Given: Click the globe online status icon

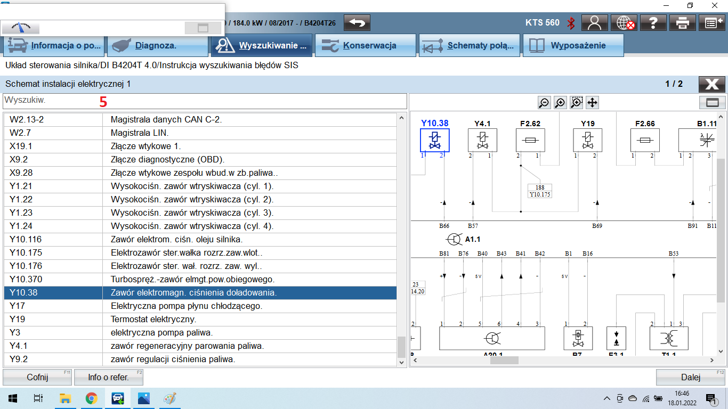Looking at the screenshot, I should pyautogui.click(x=624, y=23).
